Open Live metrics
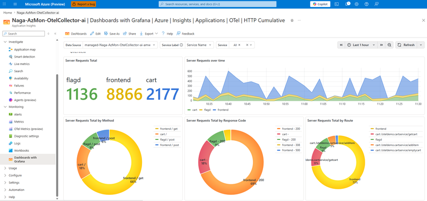 [x=22, y=64]
